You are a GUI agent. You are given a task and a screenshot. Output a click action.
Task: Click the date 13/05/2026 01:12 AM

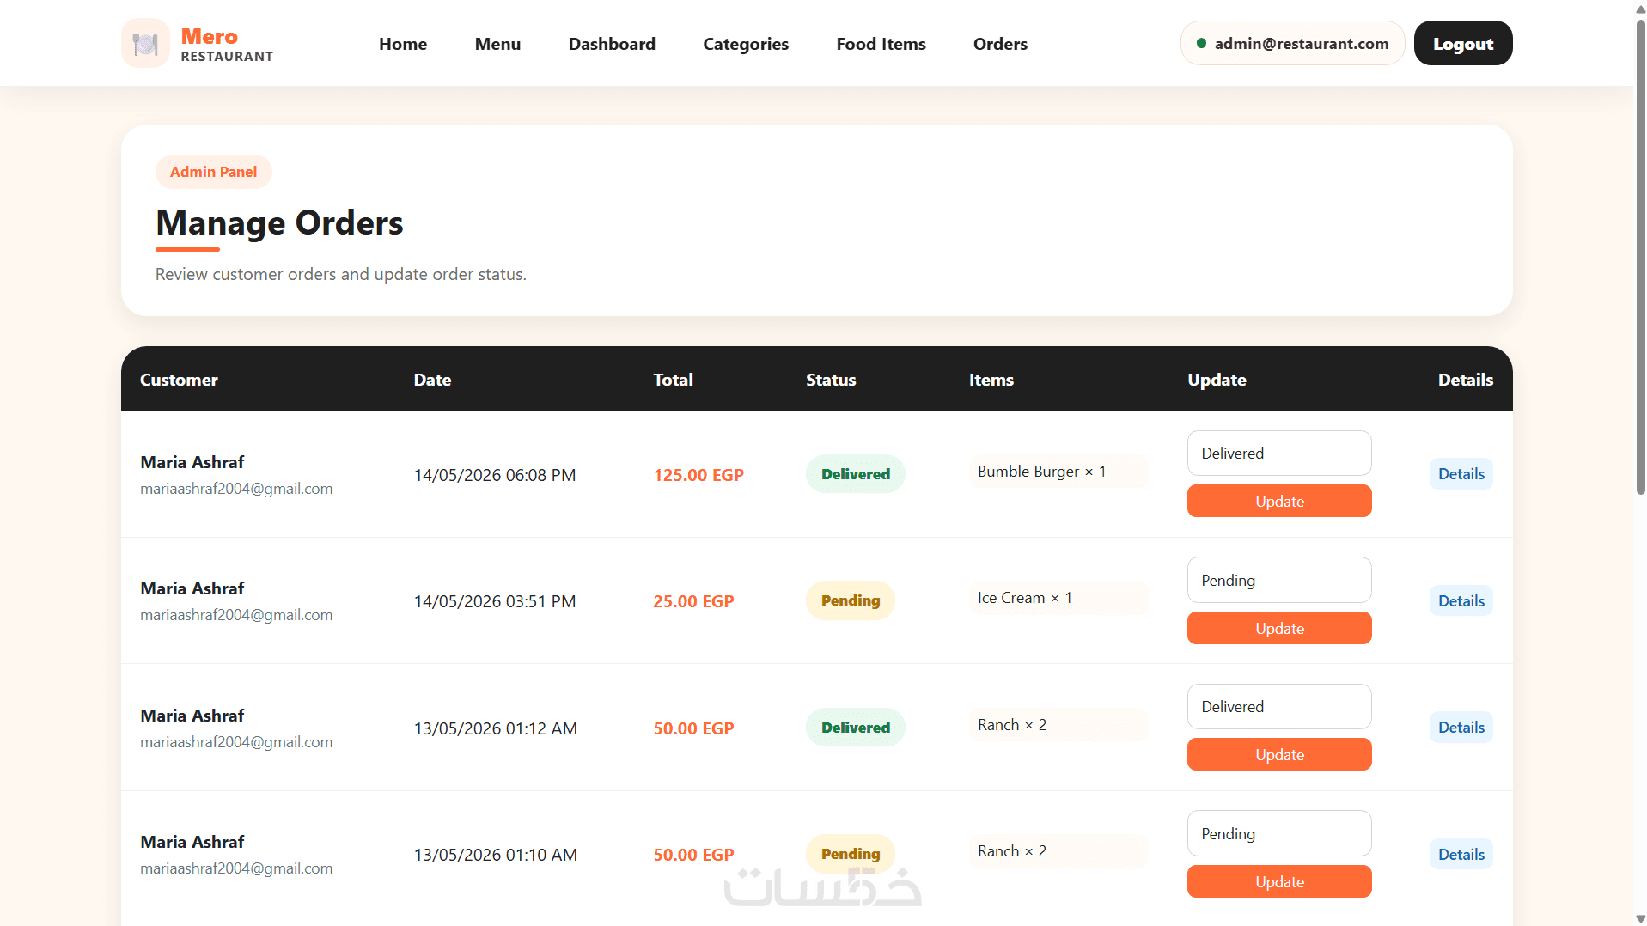(x=496, y=728)
